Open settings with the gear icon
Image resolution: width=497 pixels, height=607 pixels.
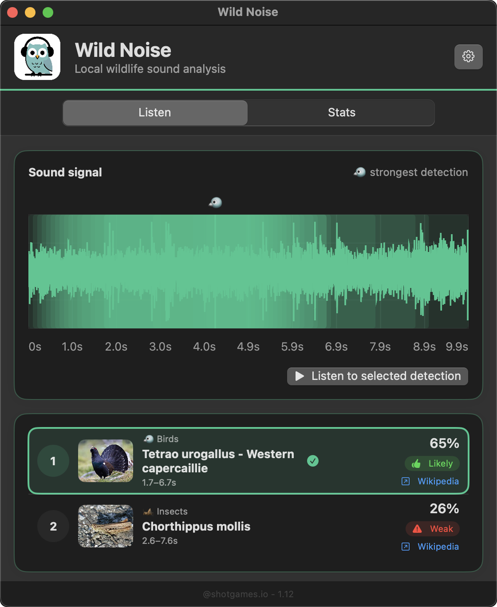[x=468, y=56]
